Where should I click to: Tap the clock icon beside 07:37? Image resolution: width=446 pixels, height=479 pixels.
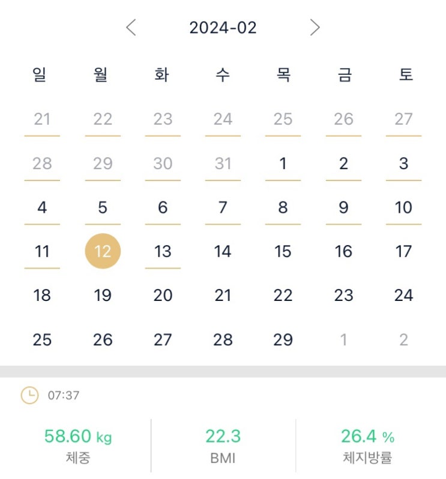click(x=29, y=396)
